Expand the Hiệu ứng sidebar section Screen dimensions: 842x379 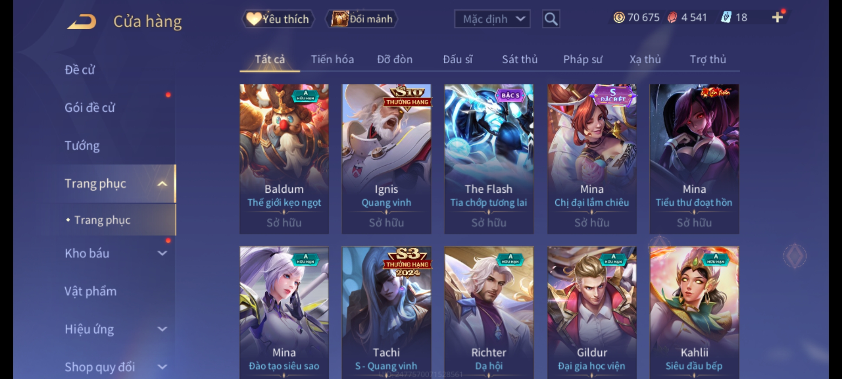[x=162, y=329]
